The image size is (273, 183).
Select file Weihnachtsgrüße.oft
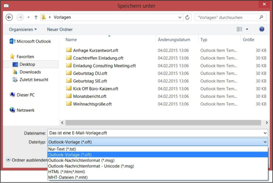point(89,104)
